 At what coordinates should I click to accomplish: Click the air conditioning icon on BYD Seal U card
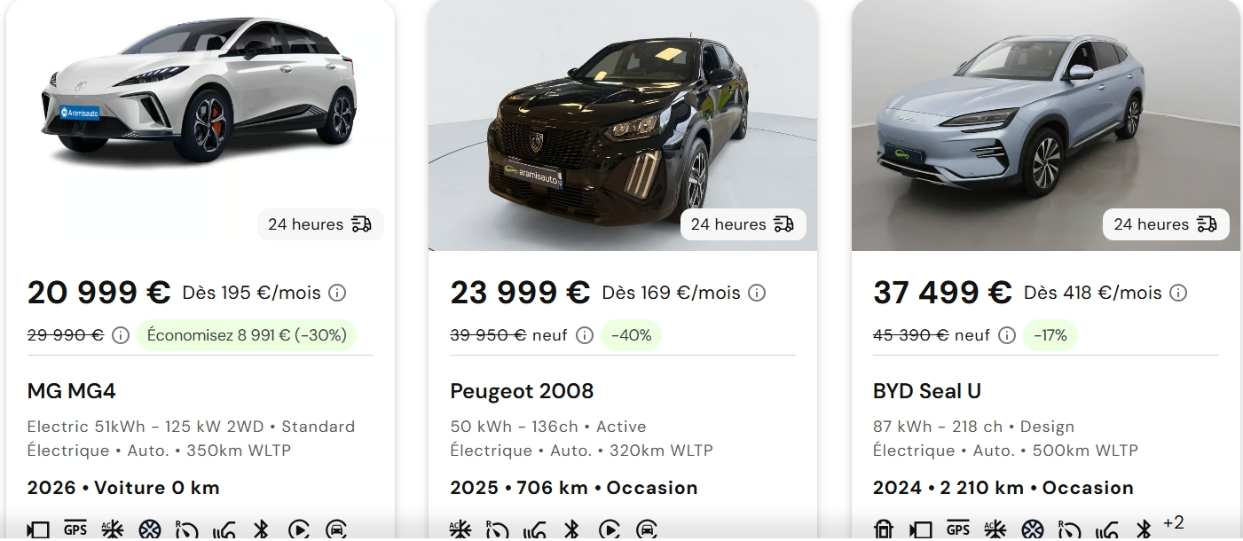995,529
